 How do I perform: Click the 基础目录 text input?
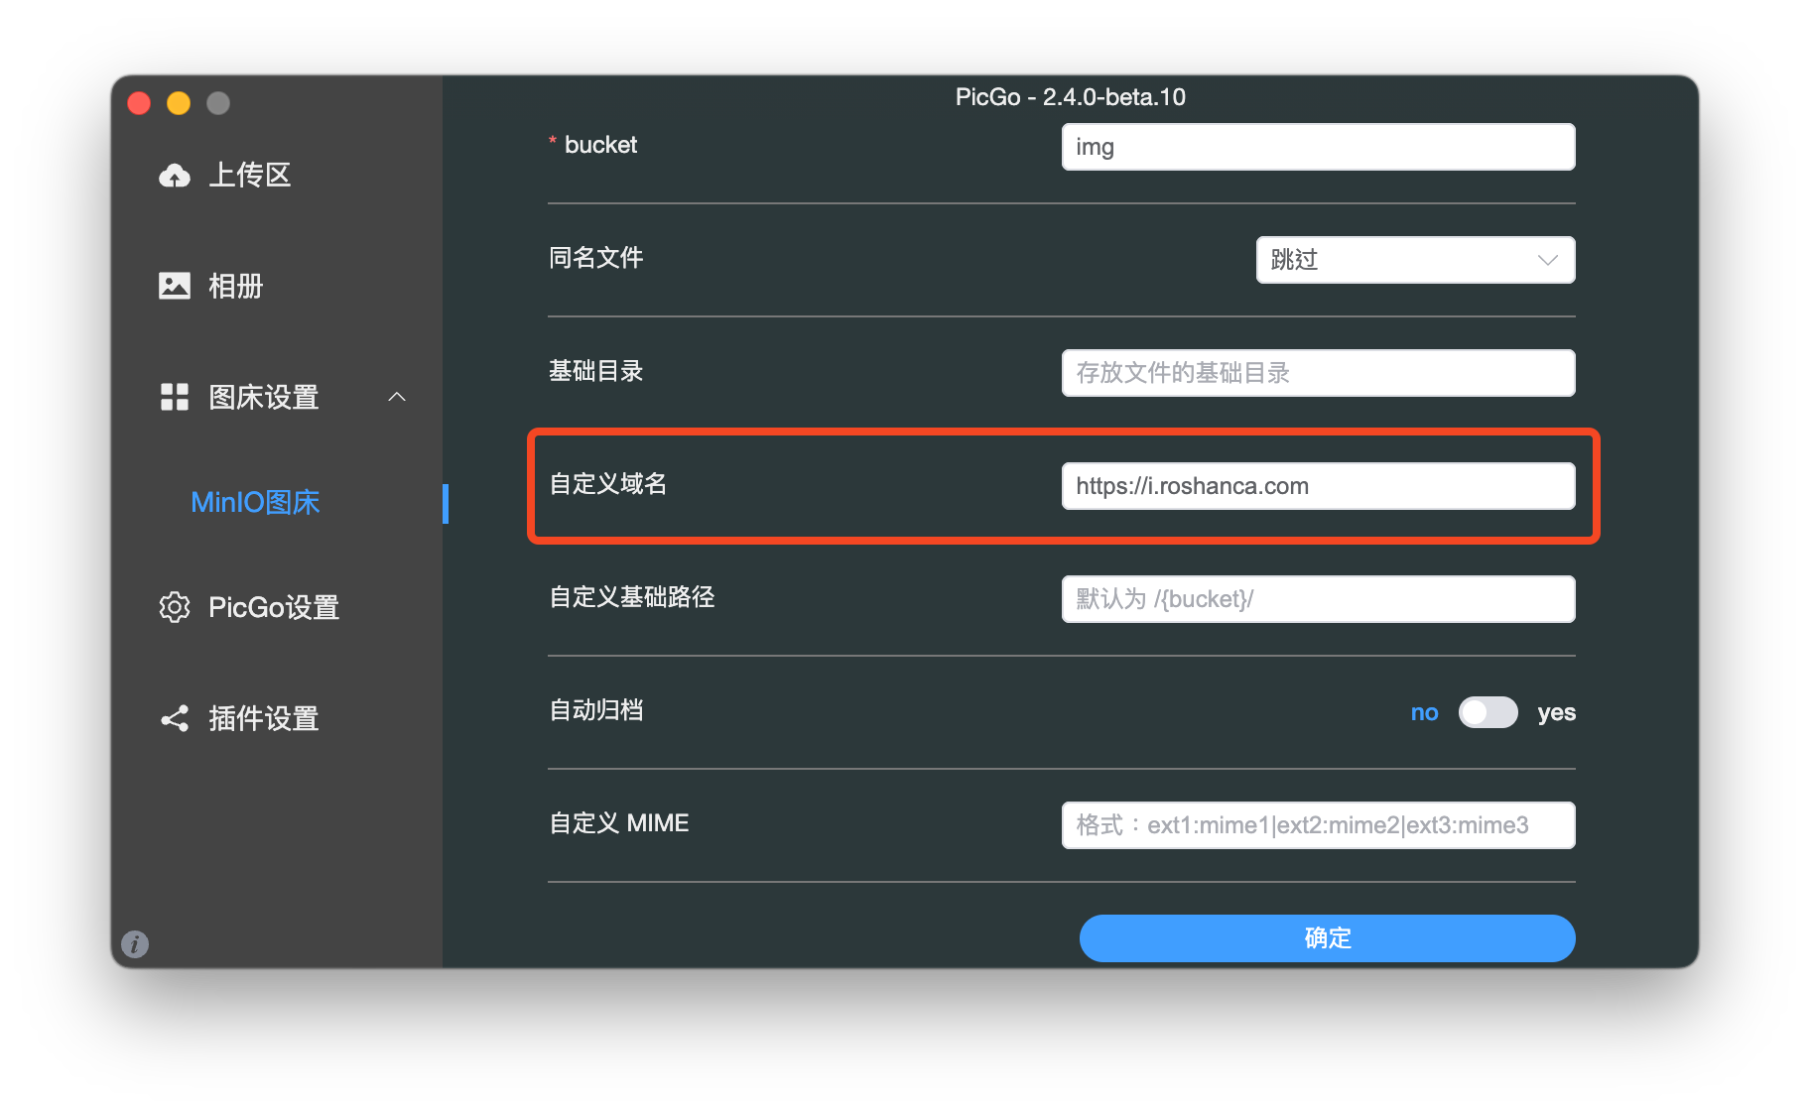tap(1318, 373)
